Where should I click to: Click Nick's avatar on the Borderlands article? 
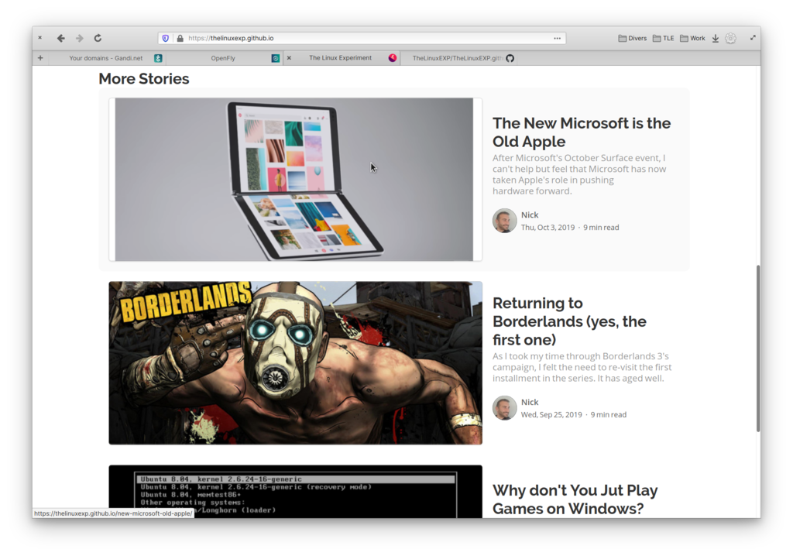[505, 408]
